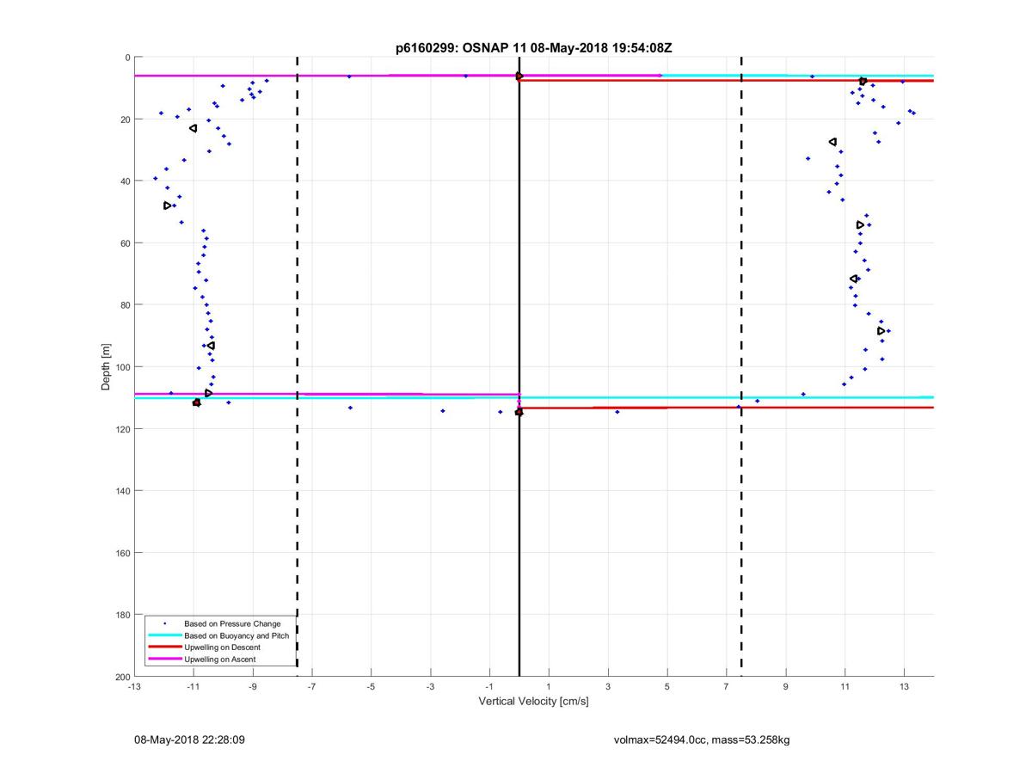Click the x-axis tick label 7

726,688
